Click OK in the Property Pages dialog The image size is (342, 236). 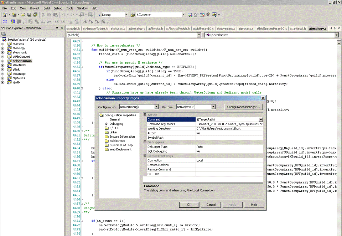pyautogui.click(x=189, y=205)
